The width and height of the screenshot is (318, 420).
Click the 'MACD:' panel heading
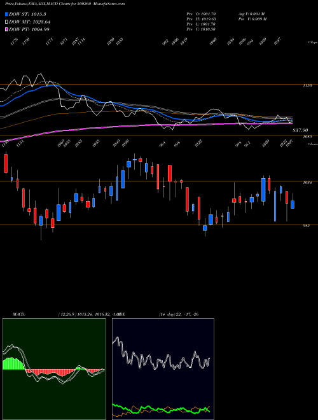19,314
